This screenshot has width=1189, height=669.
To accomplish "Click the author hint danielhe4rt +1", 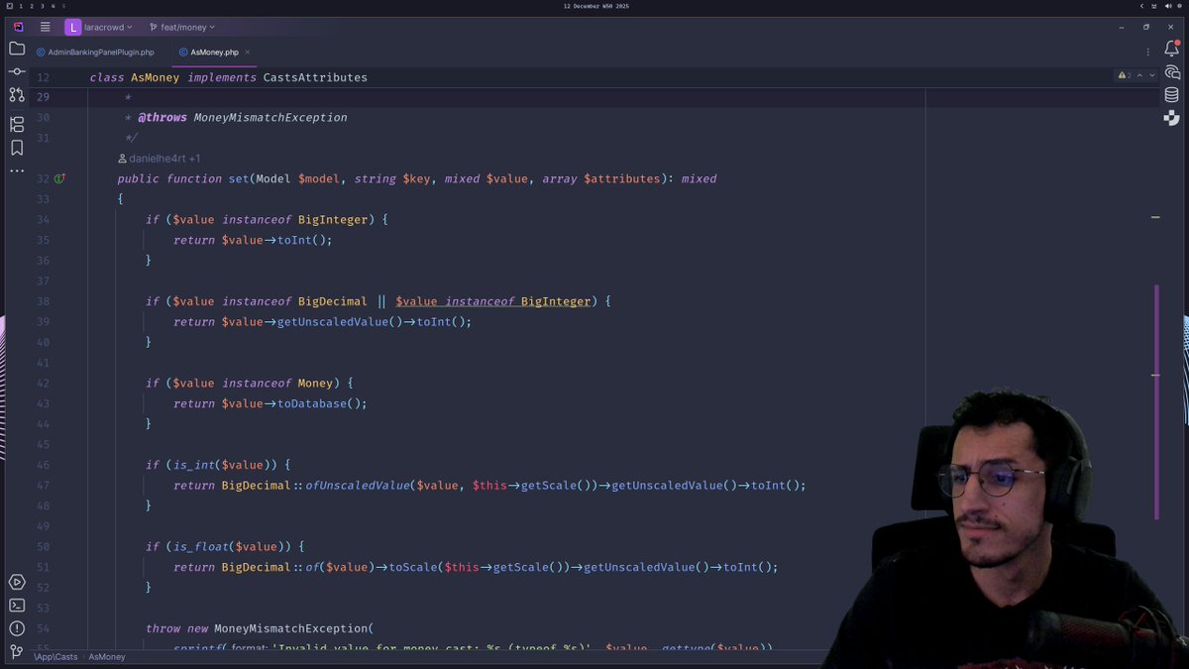I will [x=159, y=159].
